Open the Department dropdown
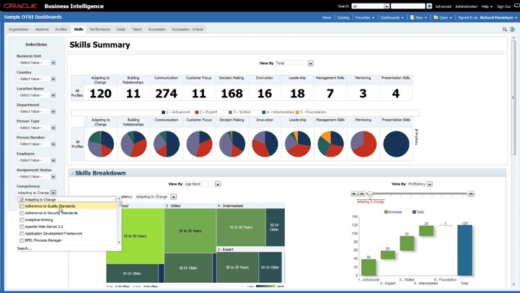This screenshot has height=293, width=520. click(x=53, y=111)
